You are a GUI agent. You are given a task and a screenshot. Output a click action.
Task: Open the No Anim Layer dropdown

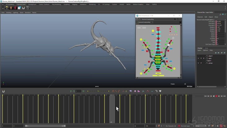(186, 126)
